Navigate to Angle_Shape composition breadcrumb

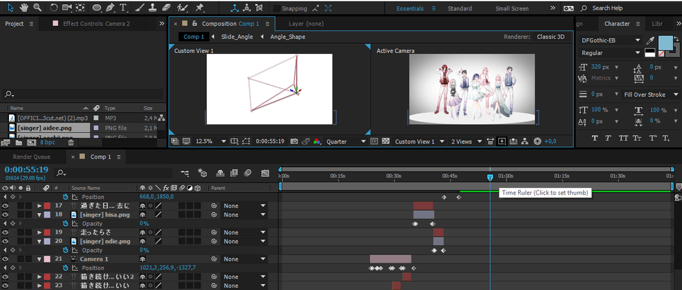(287, 37)
